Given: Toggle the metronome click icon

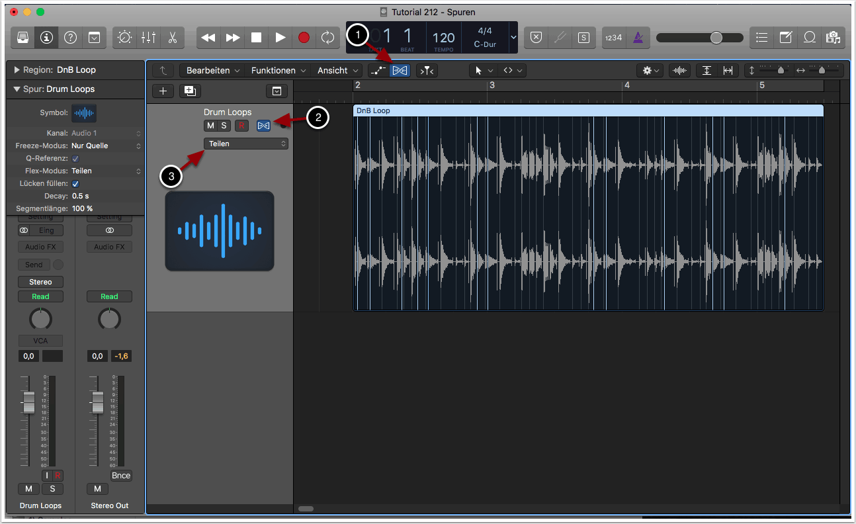Looking at the screenshot, I should (638, 38).
